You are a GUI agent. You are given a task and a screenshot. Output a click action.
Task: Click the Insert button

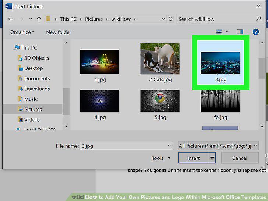[x=193, y=158]
